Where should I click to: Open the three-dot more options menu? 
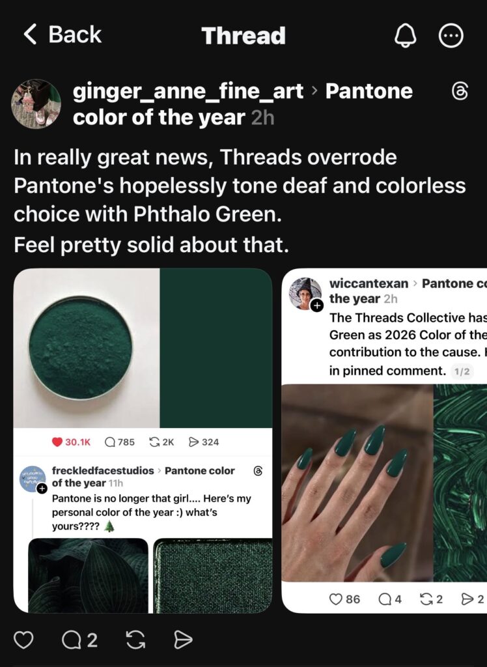point(451,36)
